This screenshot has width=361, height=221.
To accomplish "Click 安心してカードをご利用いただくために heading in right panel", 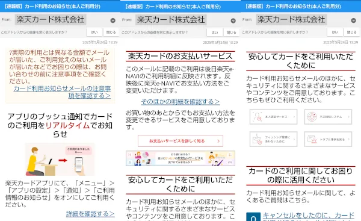I will [301, 61].
